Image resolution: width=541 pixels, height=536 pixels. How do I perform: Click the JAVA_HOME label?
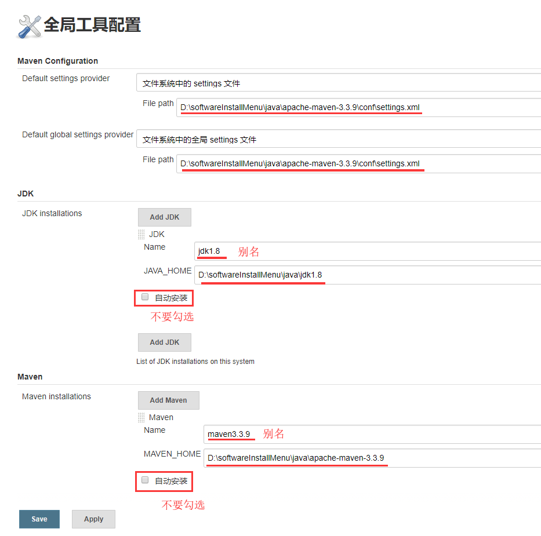(x=168, y=271)
